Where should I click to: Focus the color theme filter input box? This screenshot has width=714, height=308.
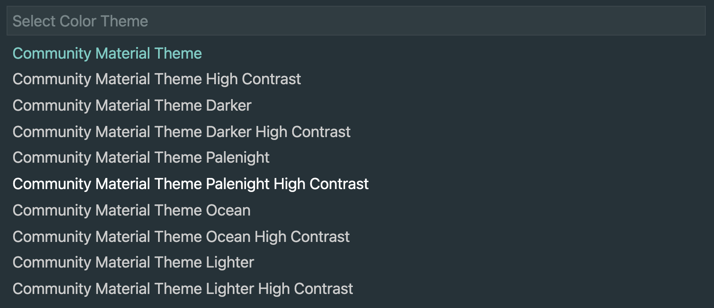pos(356,21)
